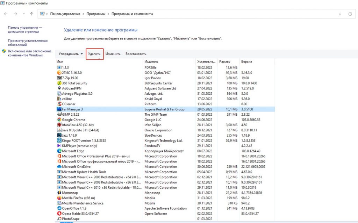
Task: Click the Восстановить toolbar button
Action: (x=136, y=54)
